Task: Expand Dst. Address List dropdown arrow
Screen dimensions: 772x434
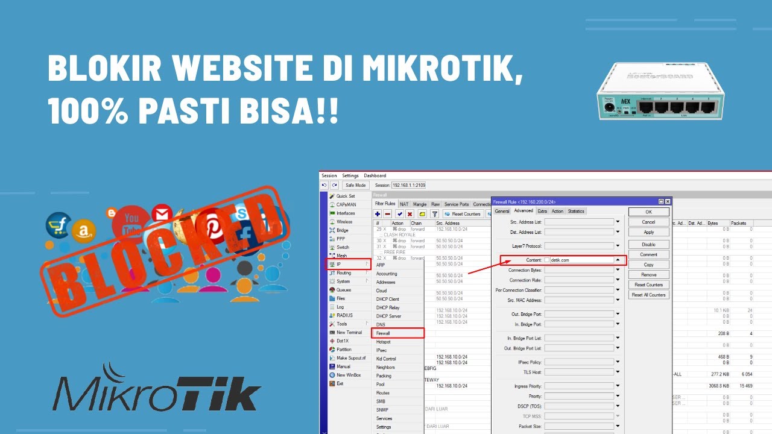Action: pos(618,232)
